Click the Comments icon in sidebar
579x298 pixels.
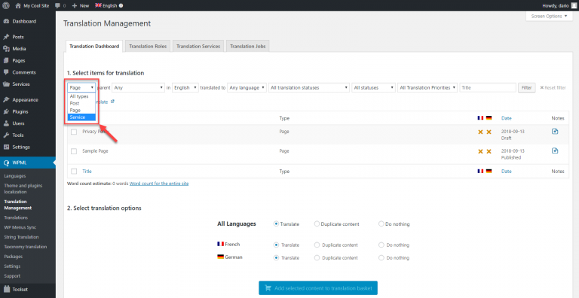pos(6,72)
